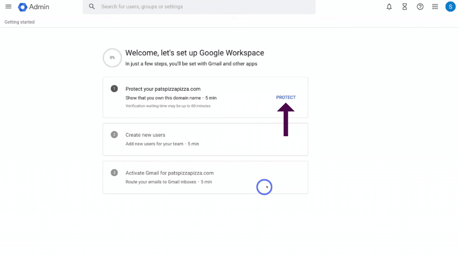459x255 pixels.
Task: Click 'In just a few steps' subtitle
Action: [x=191, y=64]
